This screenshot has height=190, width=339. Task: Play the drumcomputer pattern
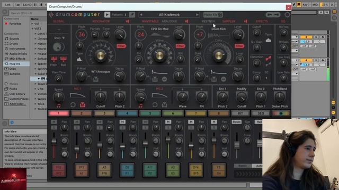(107, 15)
